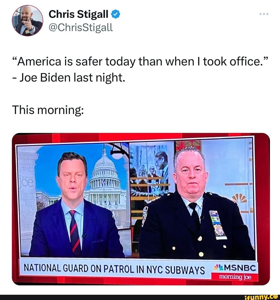The width and height of the screenshot is (280, 300).
Task: Click the smiley face in iFunny logo
Action: pyautogui.click(x=276, y=297)
